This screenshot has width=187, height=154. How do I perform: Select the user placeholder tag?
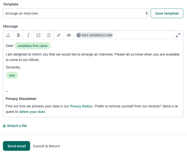pyautogui.click(x=12, y=75)
